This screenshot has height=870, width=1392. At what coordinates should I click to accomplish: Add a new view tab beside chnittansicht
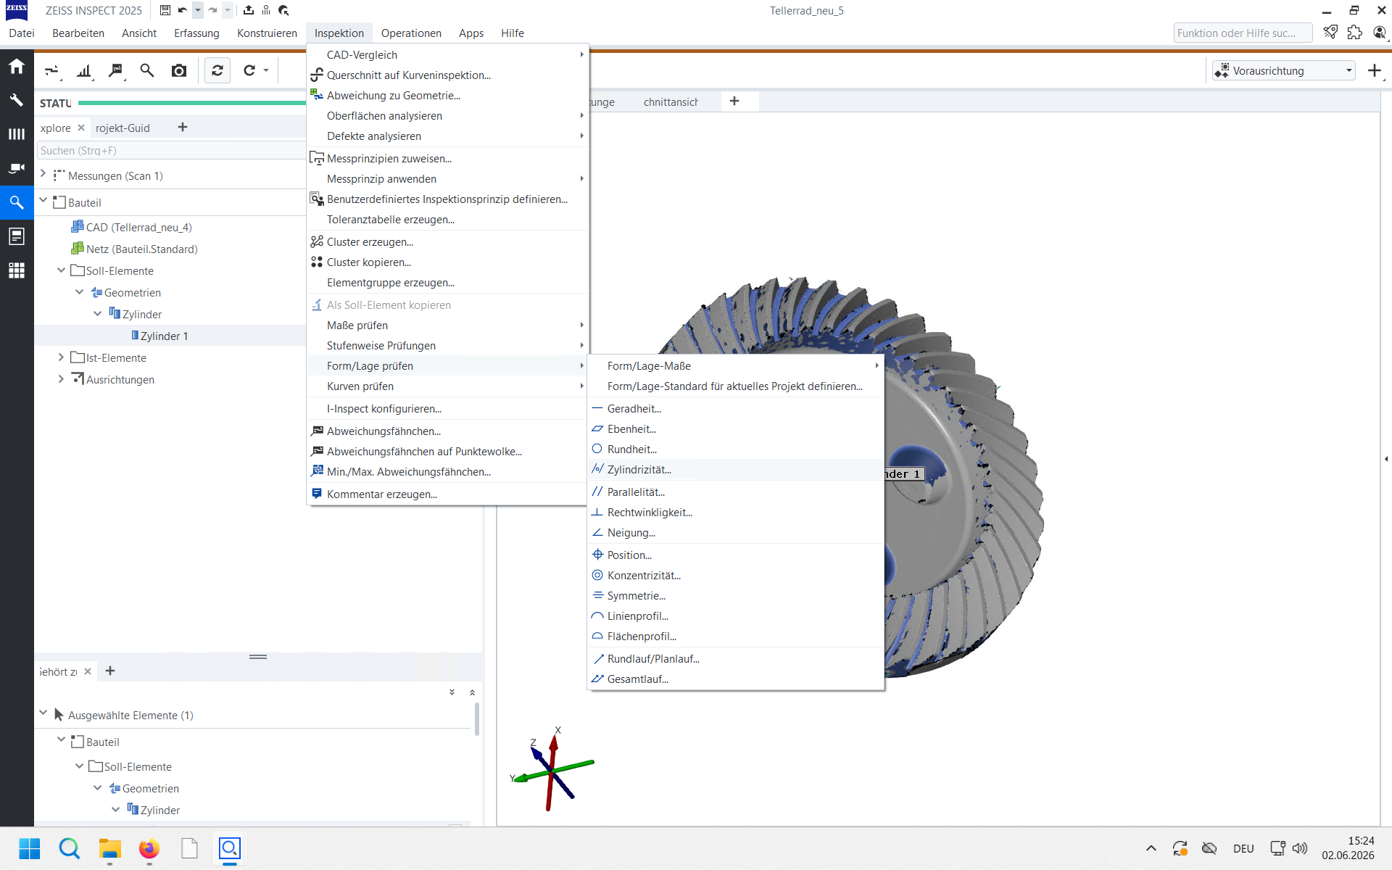734,101
